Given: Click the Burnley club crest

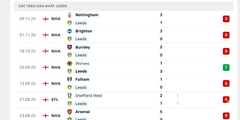Looking at the screenshot, I should pos(70,47).
